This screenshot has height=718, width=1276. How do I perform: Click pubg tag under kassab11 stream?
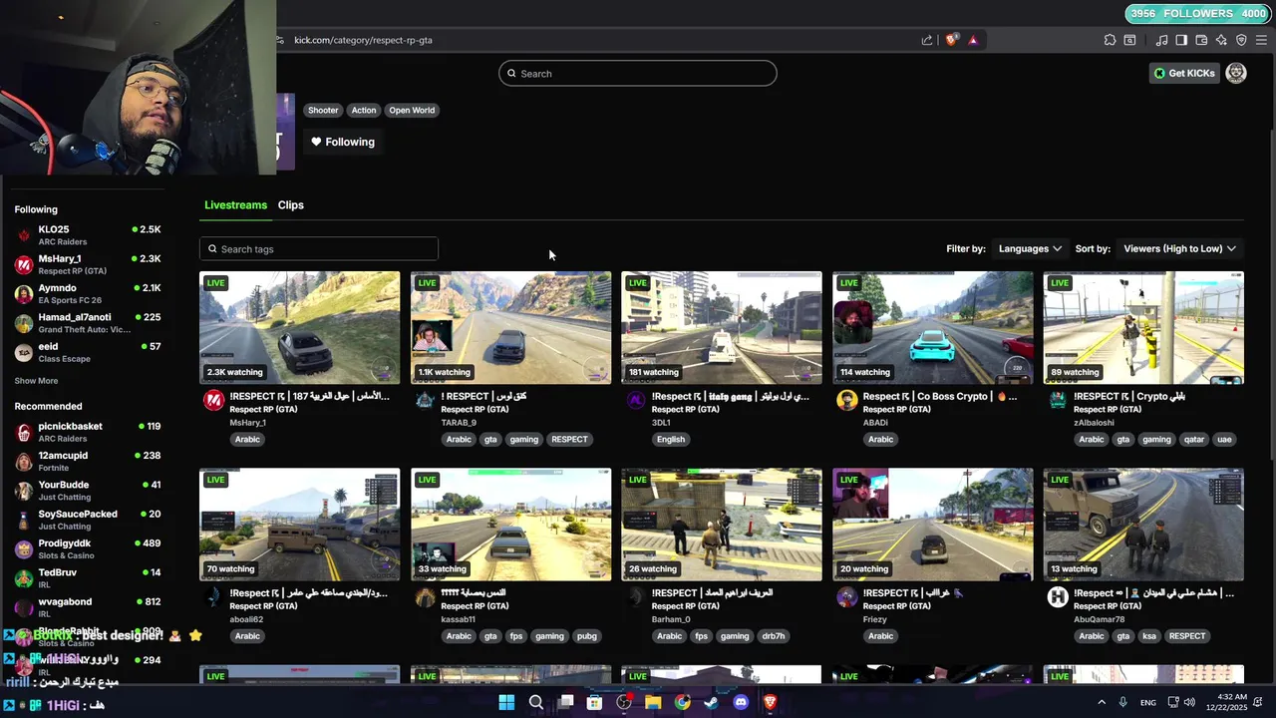coord(587,635)
